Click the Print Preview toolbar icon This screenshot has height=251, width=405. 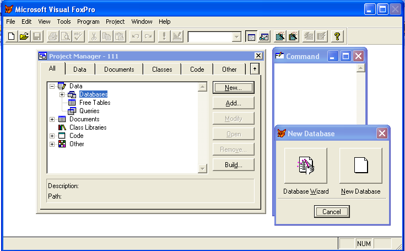click(66, 36)
